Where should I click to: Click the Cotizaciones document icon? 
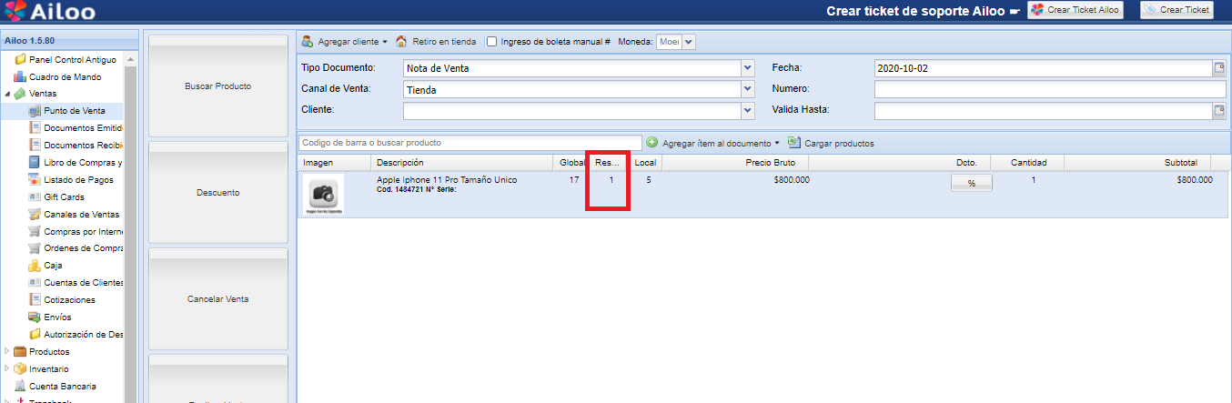coord(35,299)
